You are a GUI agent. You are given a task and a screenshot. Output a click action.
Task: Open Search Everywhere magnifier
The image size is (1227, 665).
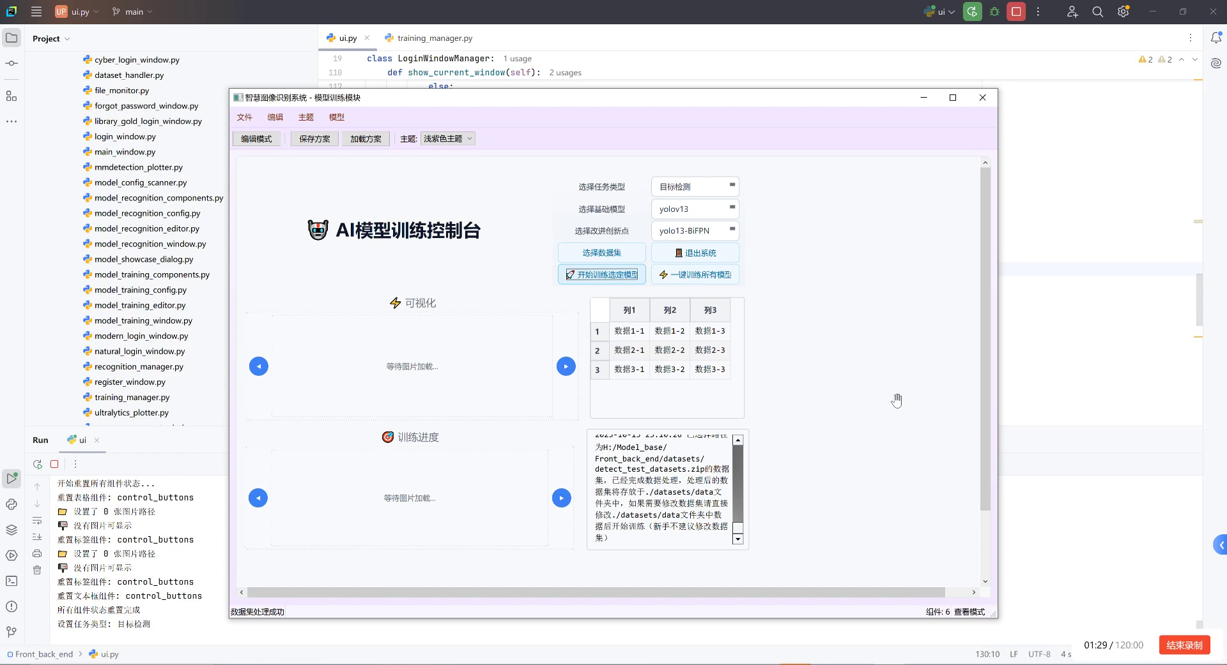[x=1097, y=11]
